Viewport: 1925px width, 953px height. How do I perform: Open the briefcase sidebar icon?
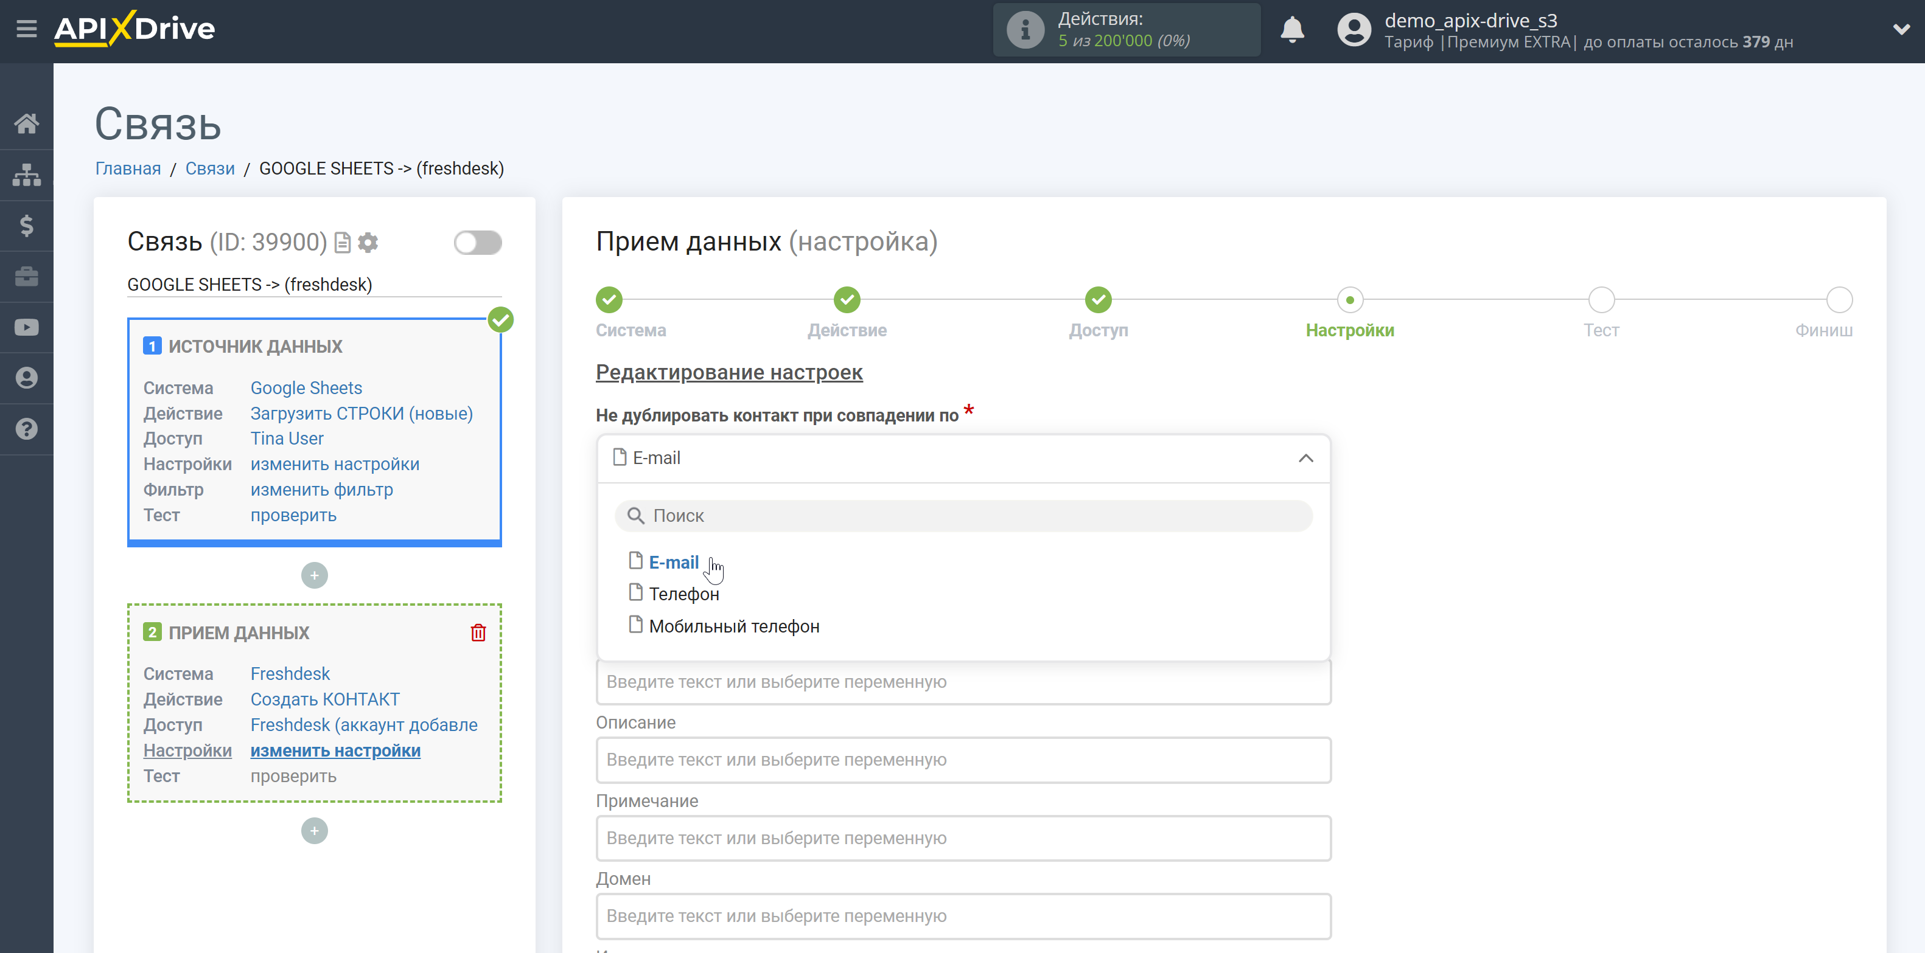(x=26, y=276)
